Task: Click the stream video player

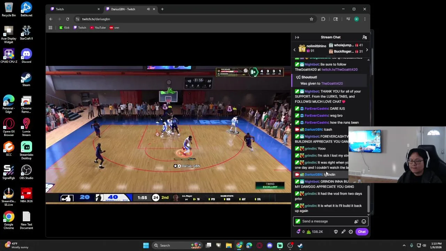Action: pyautogui.click(x=168, y=134)
